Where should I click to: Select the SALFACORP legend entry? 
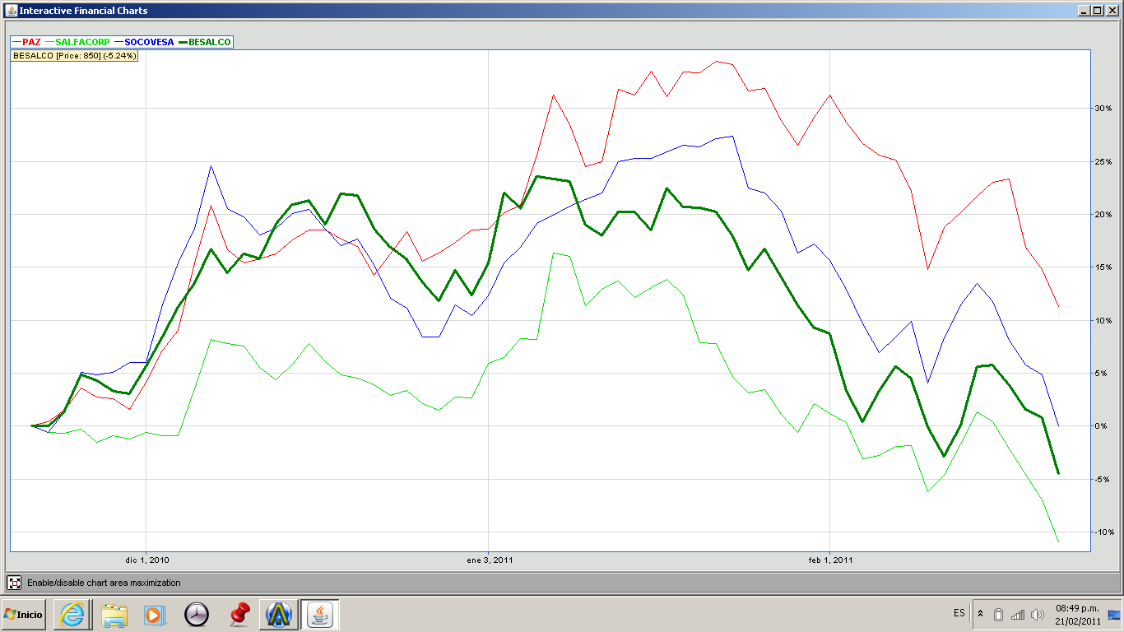78,42
